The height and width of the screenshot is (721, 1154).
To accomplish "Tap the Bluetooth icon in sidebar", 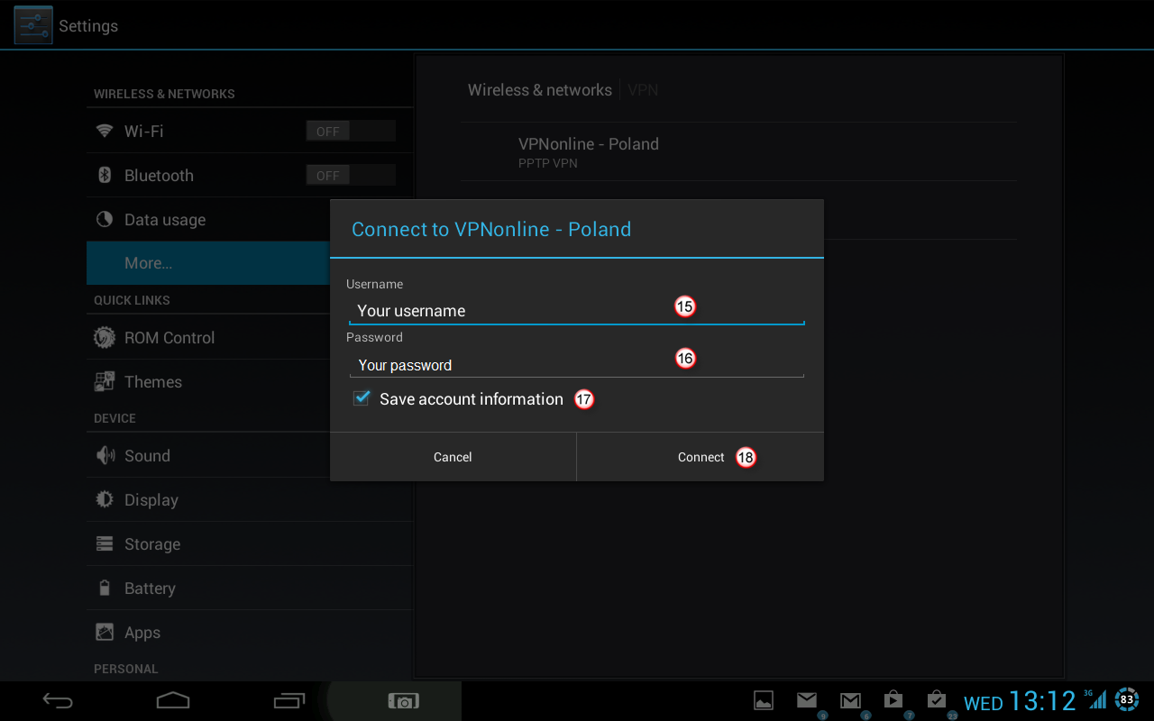I will coord(105,175).
